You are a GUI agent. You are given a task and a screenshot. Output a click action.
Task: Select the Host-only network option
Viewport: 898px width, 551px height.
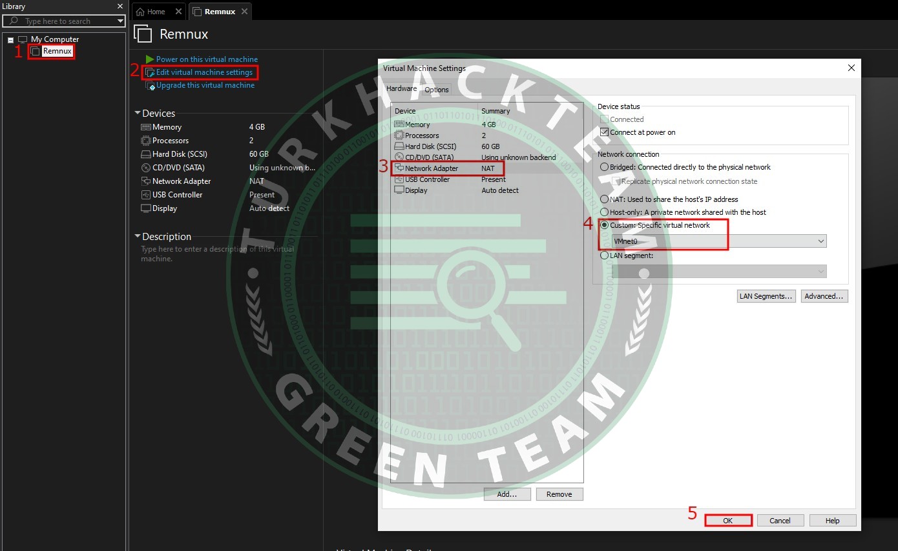605,212
